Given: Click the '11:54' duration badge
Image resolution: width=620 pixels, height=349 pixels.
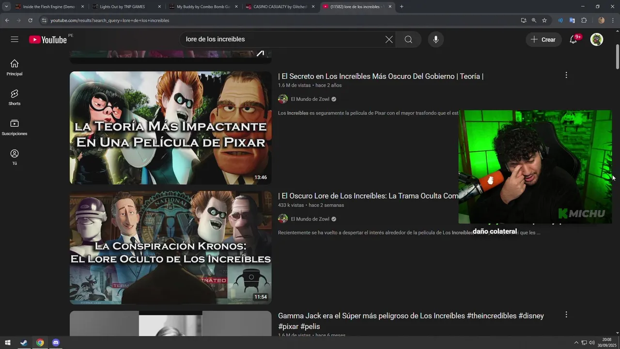Looking at the screenshot, I should tap(261, 297).
